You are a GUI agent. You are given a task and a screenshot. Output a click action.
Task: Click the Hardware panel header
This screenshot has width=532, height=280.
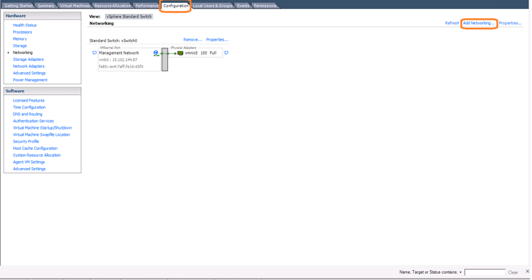click(43, 16)
